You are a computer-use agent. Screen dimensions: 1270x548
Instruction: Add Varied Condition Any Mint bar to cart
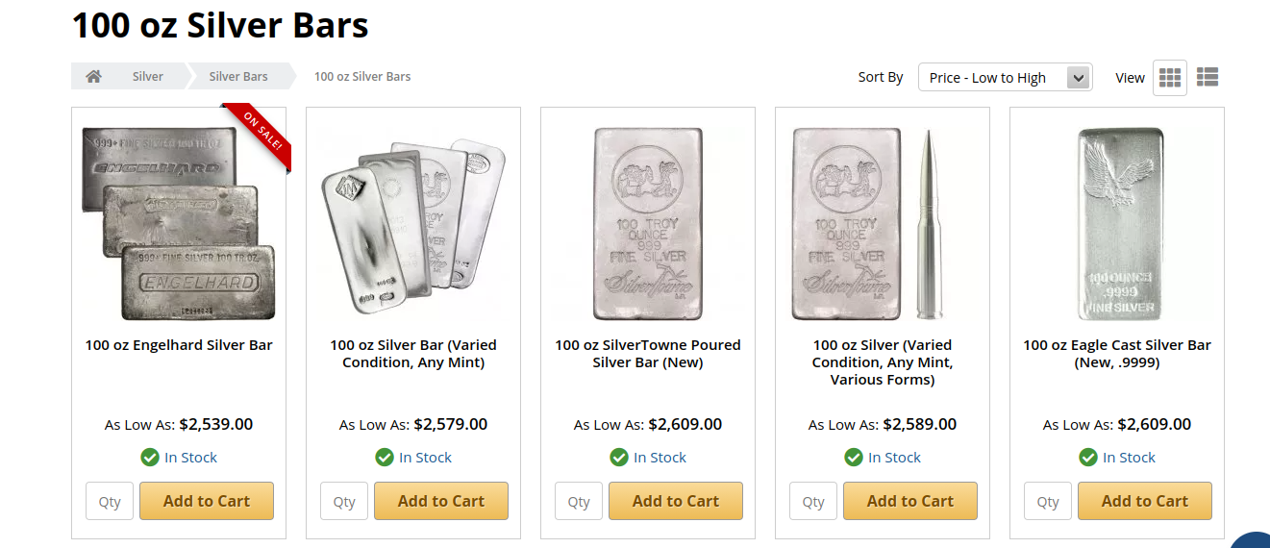(441, 501)
